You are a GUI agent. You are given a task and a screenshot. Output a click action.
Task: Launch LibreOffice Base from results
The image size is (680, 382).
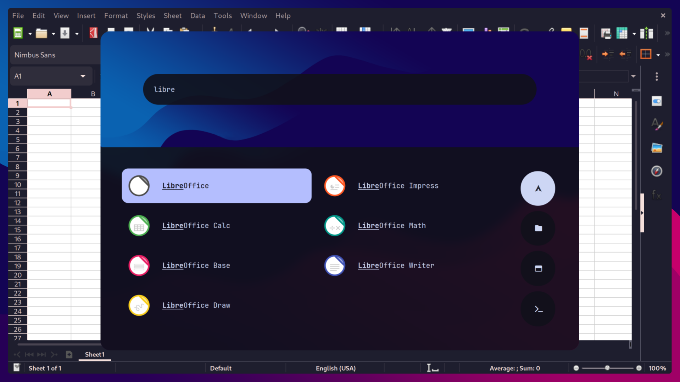[217, 265]
